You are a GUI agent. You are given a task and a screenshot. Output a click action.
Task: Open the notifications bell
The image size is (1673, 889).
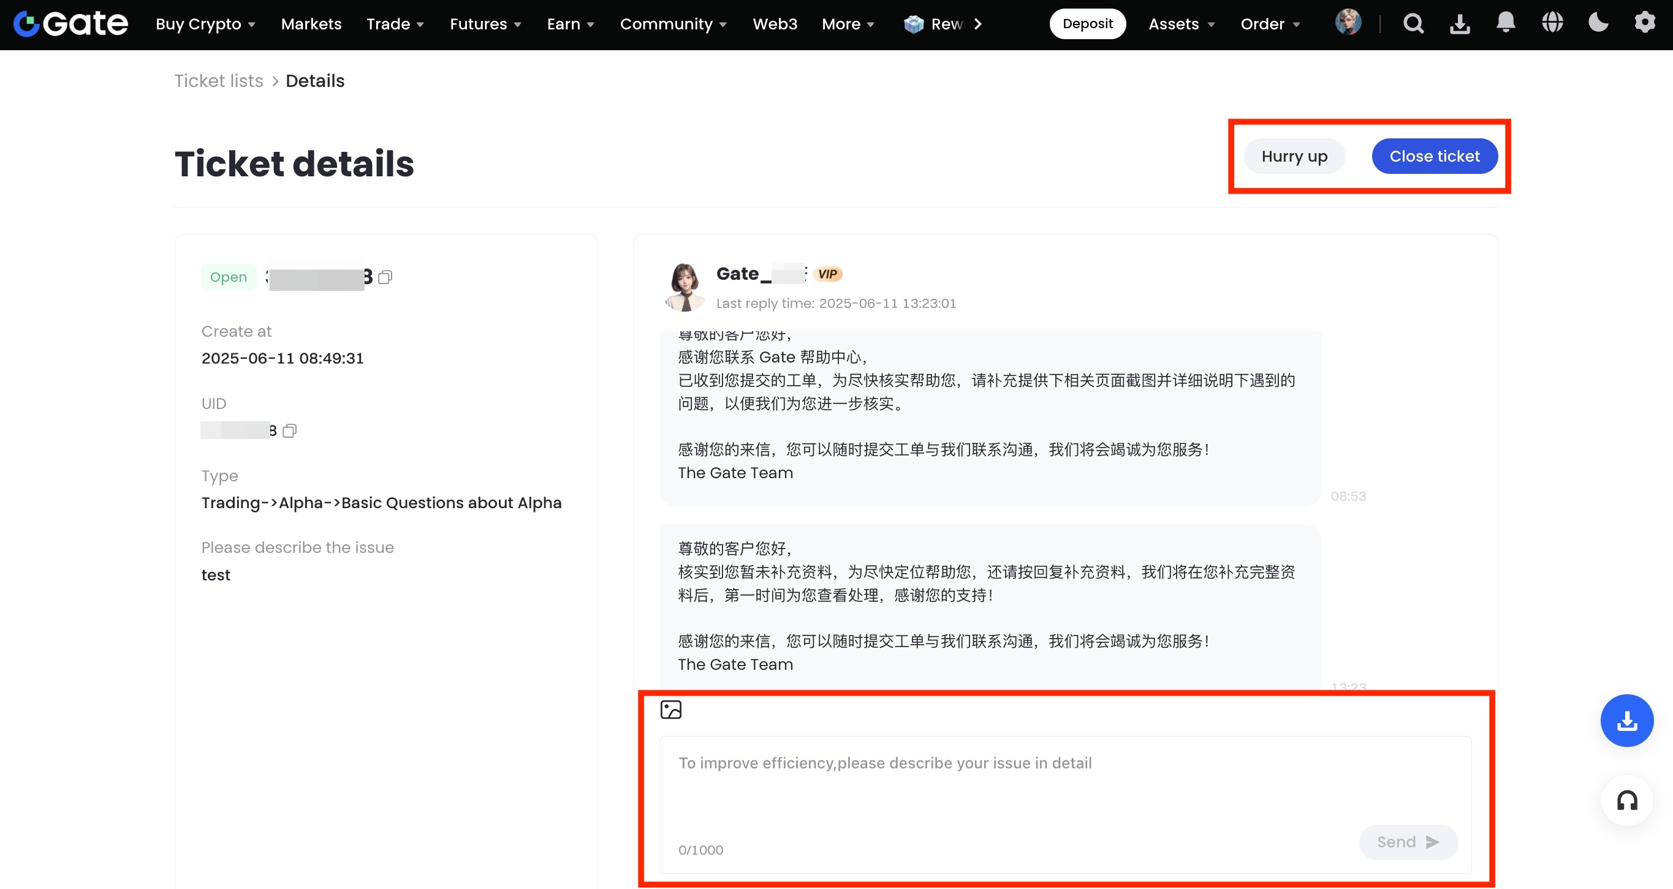pyautogui.click(x=1505, y=23)
